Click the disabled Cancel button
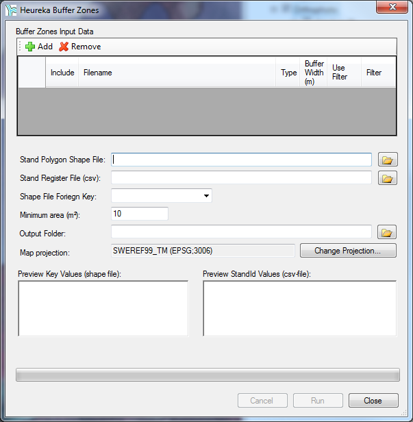 point(262,401)
